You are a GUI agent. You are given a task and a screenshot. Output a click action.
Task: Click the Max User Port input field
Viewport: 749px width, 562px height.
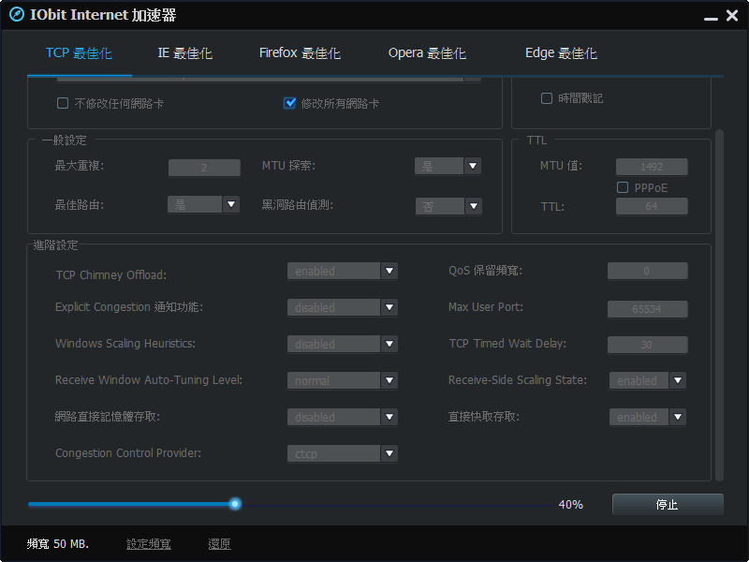(x=647, y=308)
